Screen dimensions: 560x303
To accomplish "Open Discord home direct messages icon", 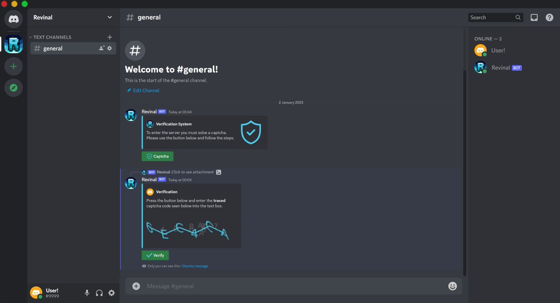I will tap(14, 19).
